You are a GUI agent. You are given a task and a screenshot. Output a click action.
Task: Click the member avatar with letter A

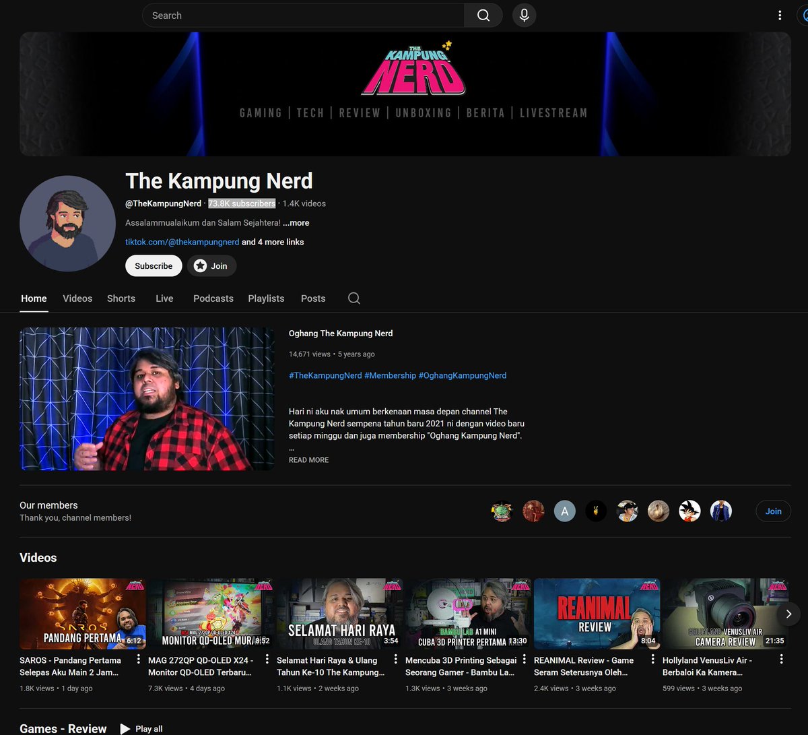pos(565,511)
